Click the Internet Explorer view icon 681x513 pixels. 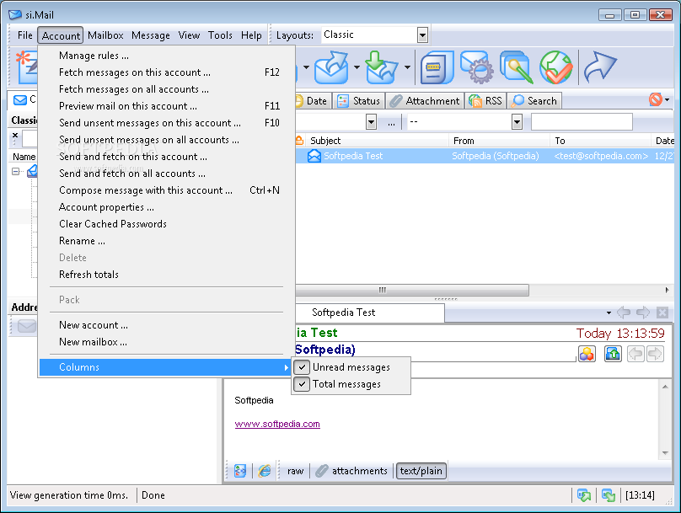pos(265,471)
